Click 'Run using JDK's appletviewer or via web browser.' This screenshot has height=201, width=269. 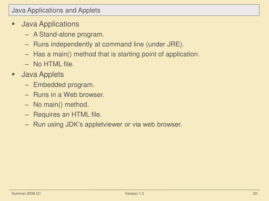pos(107,124)
